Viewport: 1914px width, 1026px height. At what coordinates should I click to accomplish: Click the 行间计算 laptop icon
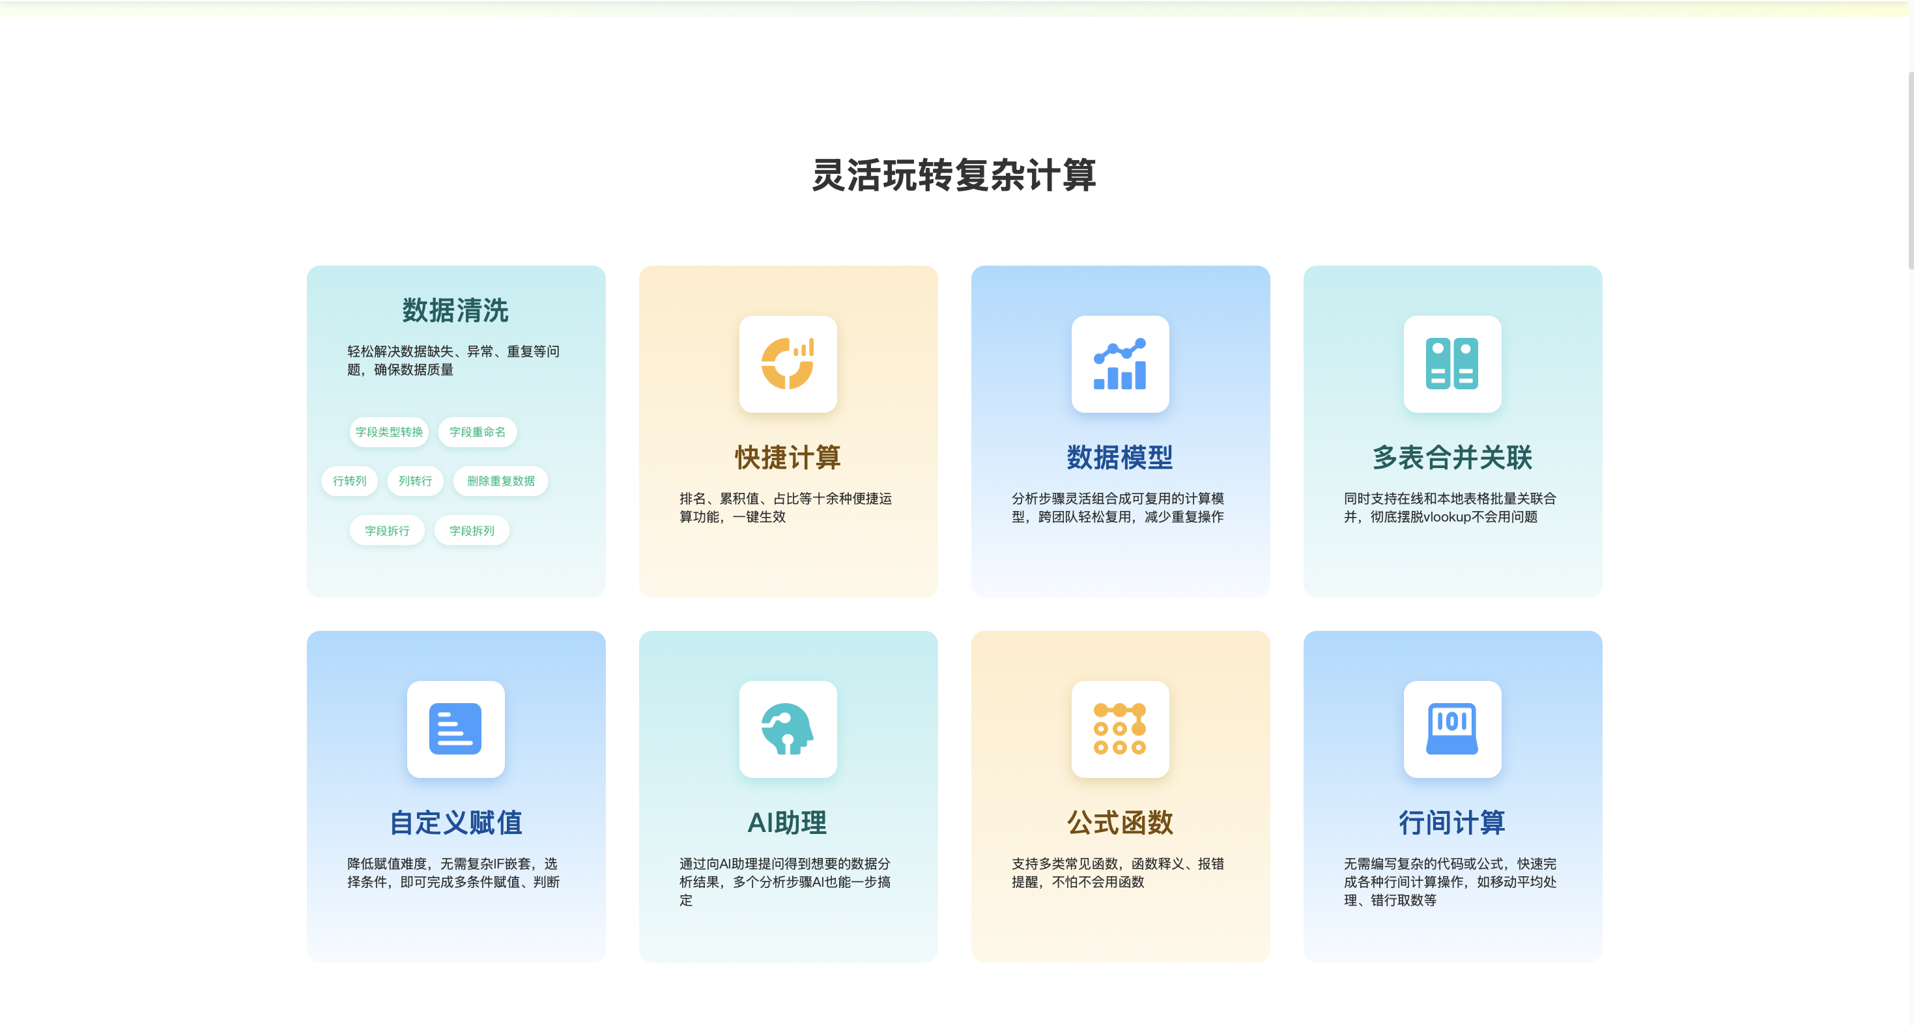pos(1452,730)
